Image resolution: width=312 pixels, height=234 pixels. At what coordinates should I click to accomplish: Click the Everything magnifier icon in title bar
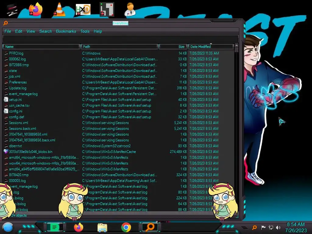click(5, 23)
